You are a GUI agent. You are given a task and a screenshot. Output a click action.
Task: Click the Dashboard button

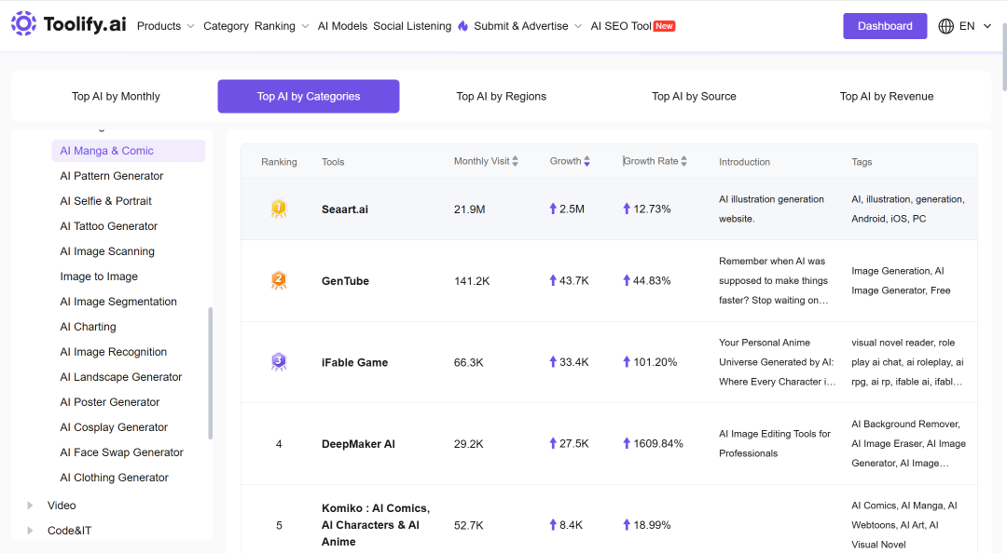pos(885,26)
